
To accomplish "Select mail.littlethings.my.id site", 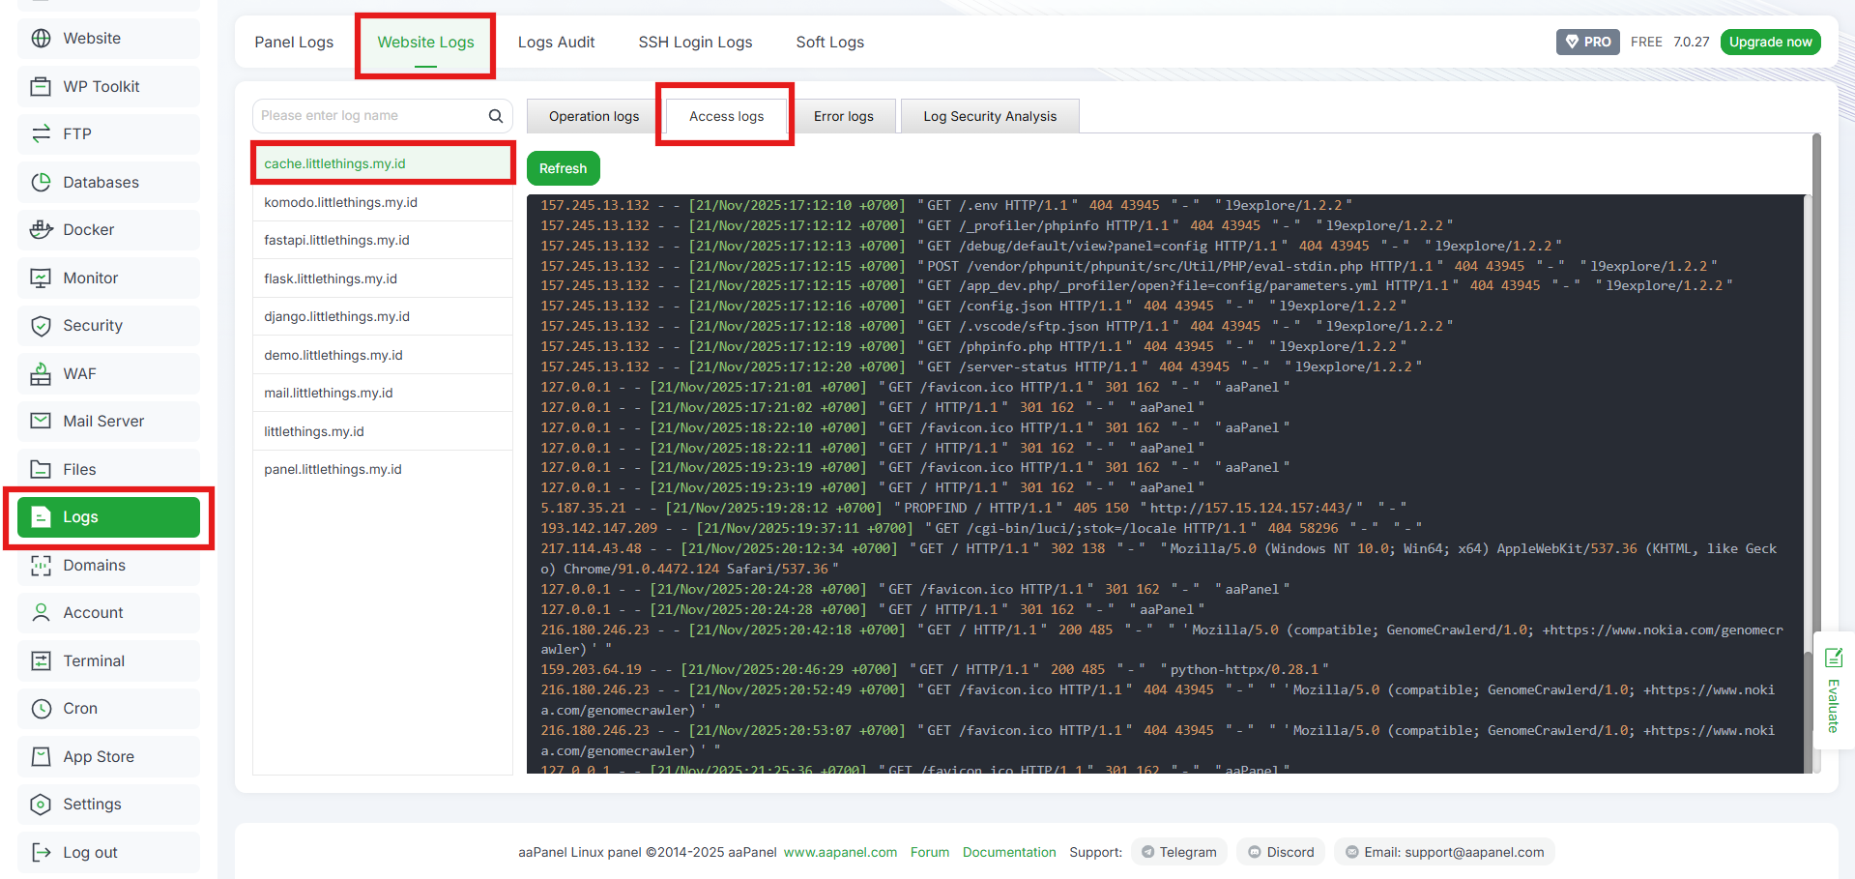I will click(x=383, y=393).
